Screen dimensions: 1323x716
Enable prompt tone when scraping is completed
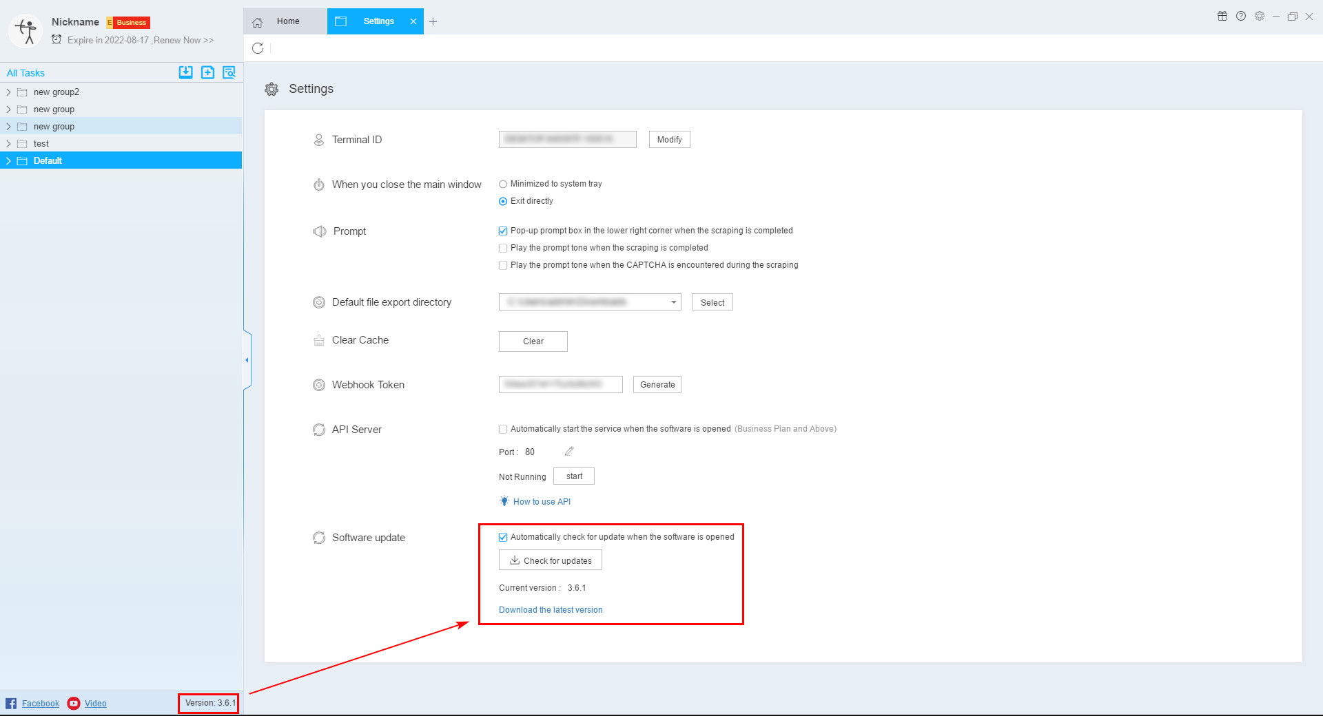(503, 248)
